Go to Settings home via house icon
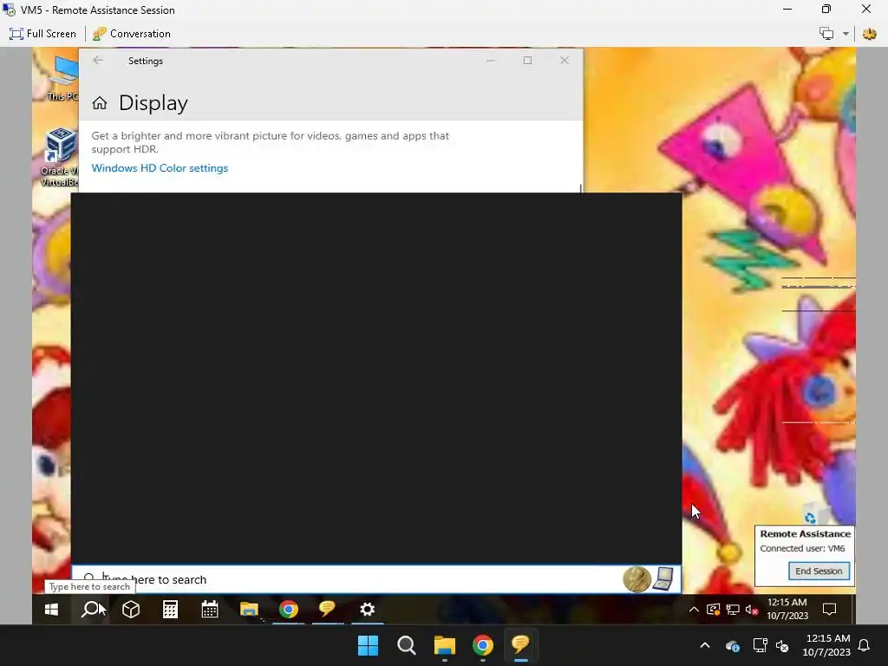The width and height of the screenshot is (888, 666). (x=100, y=103)
